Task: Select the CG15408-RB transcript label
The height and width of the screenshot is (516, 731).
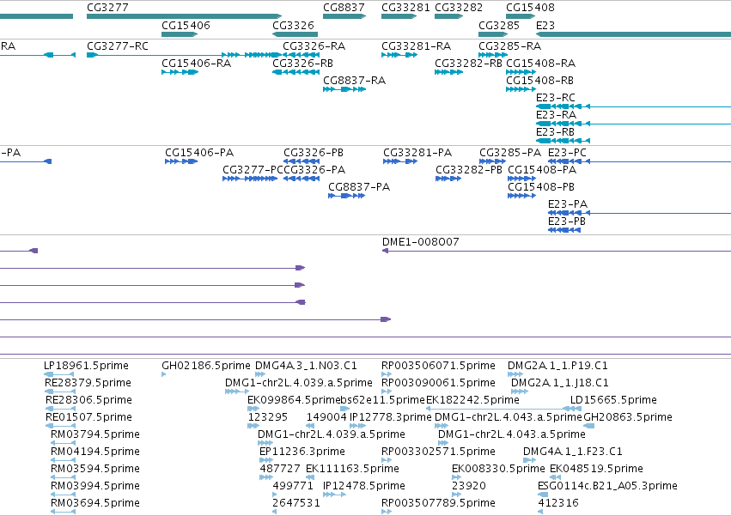Action: tap(539, 81)
